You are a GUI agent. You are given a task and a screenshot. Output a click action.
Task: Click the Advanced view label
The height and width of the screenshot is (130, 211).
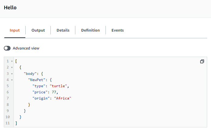[26, 48]
